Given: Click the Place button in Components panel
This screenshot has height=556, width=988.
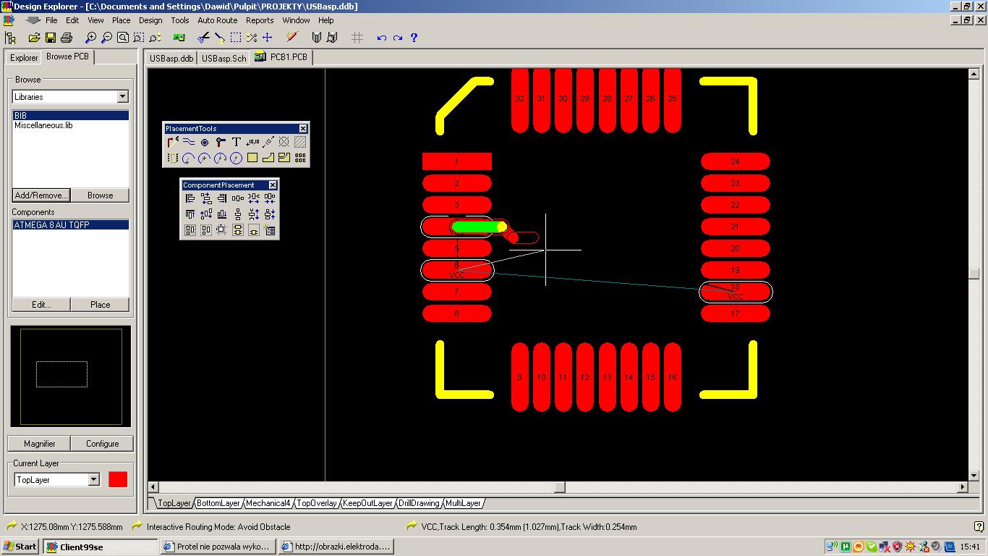Looking at the screenshot, I should tap(101, 305).
